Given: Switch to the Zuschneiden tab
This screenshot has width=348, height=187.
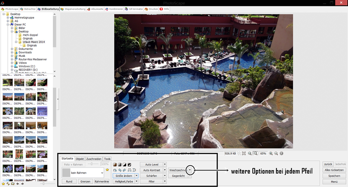Looking at the screenshot, I should (x=94, y=159).
